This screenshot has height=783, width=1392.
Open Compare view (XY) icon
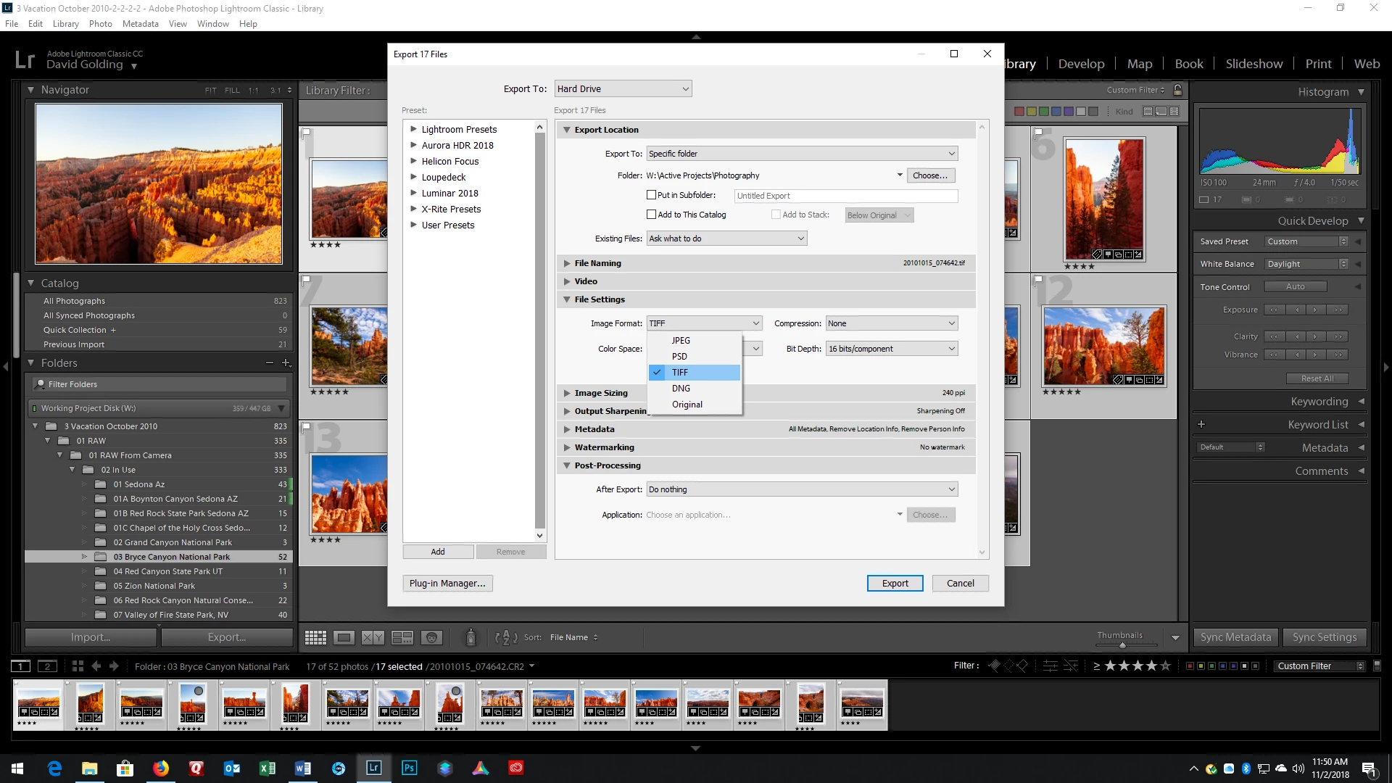[x=373, y=637]
